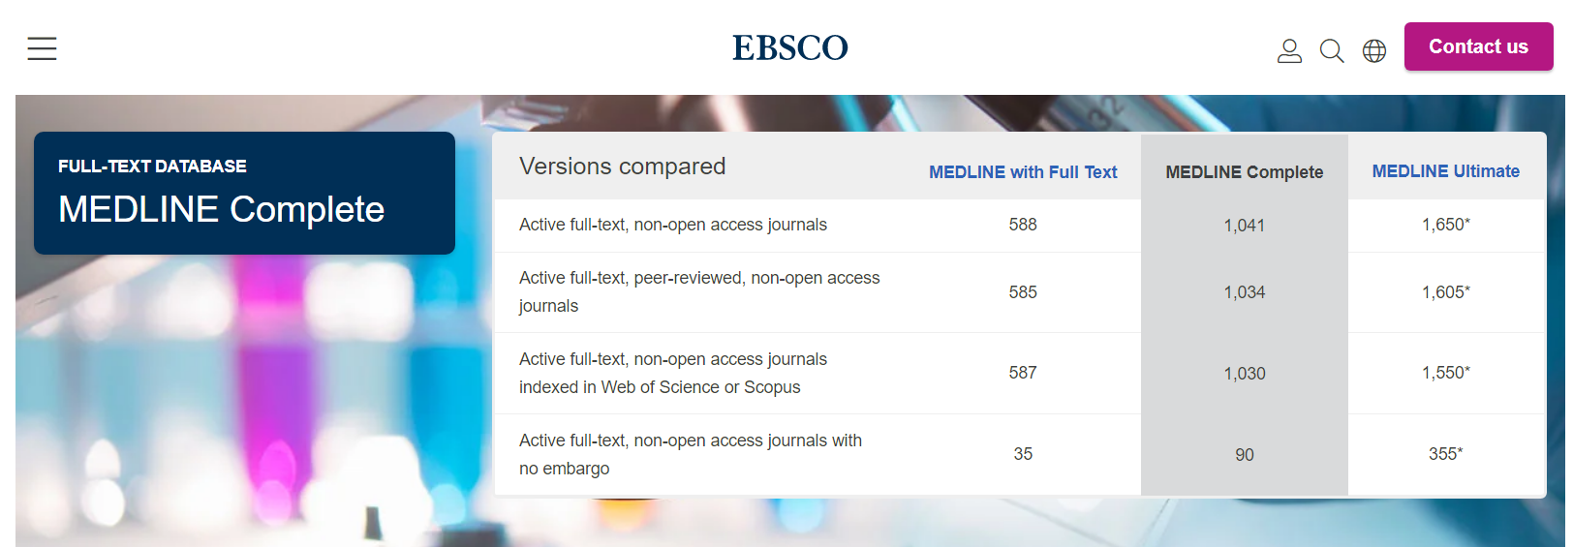Click the 1,041 value in MEDLINE Complete column
This screenshot has width=1573, height=547.
(x=1244, y=226)
